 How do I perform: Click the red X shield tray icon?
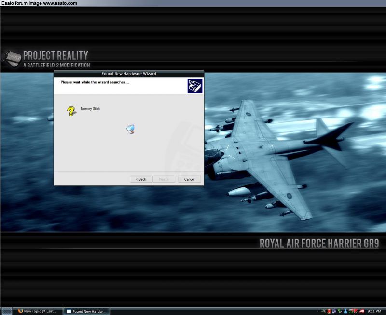point(329,311)
